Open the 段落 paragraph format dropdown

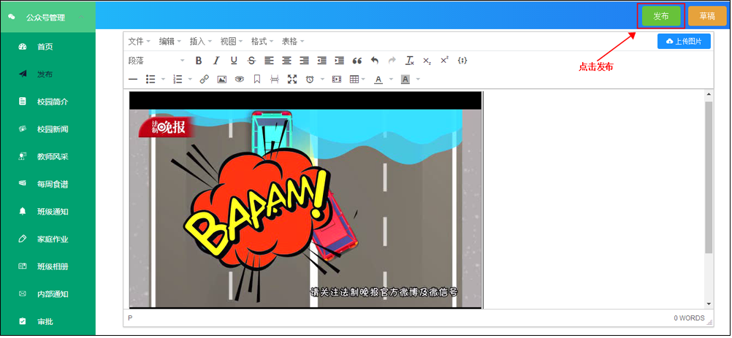(x=156, y=61)
